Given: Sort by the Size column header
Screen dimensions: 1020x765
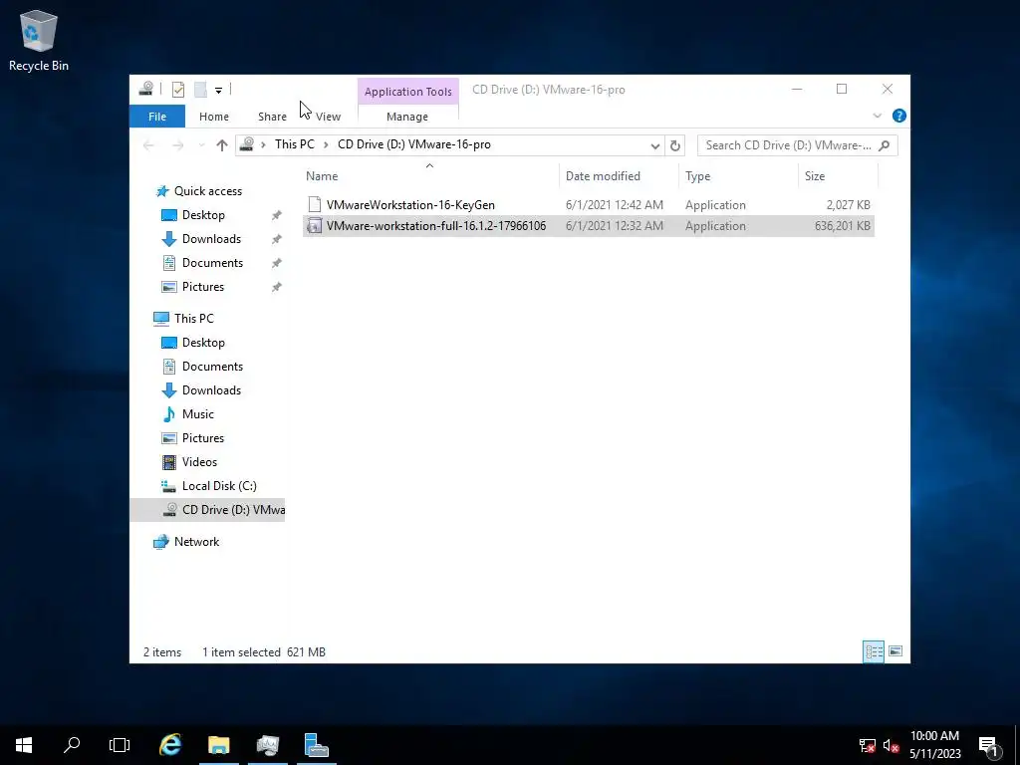Looking at the screenshot, I should (815, 176).
